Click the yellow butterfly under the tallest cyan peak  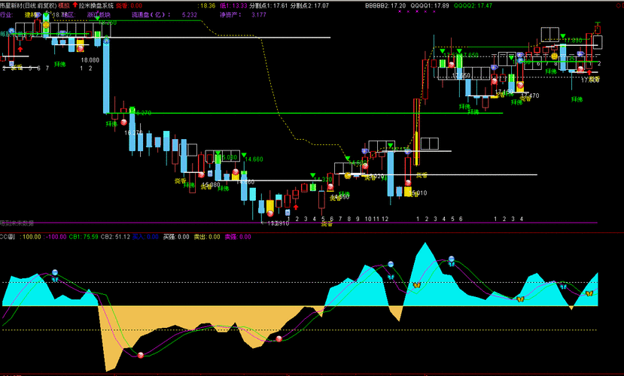(x=415, y=286)
